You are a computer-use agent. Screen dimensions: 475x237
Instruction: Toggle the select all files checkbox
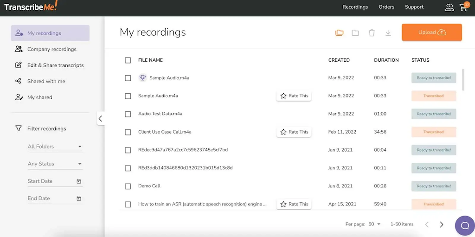tap(128, 60)
